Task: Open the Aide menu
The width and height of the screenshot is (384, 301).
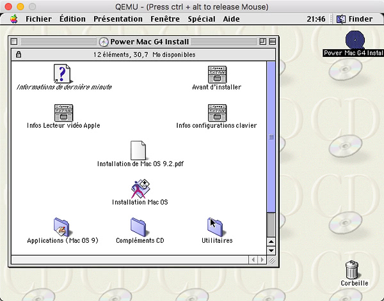Action: 231,19
